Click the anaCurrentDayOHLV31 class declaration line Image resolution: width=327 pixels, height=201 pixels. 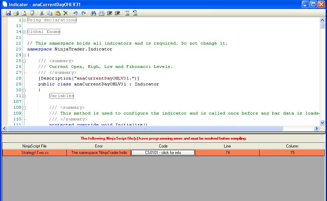tap(98, 84)
